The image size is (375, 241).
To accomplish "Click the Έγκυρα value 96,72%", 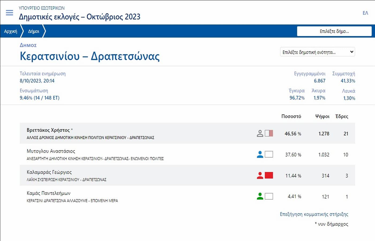I will click(x=297, y=98).
